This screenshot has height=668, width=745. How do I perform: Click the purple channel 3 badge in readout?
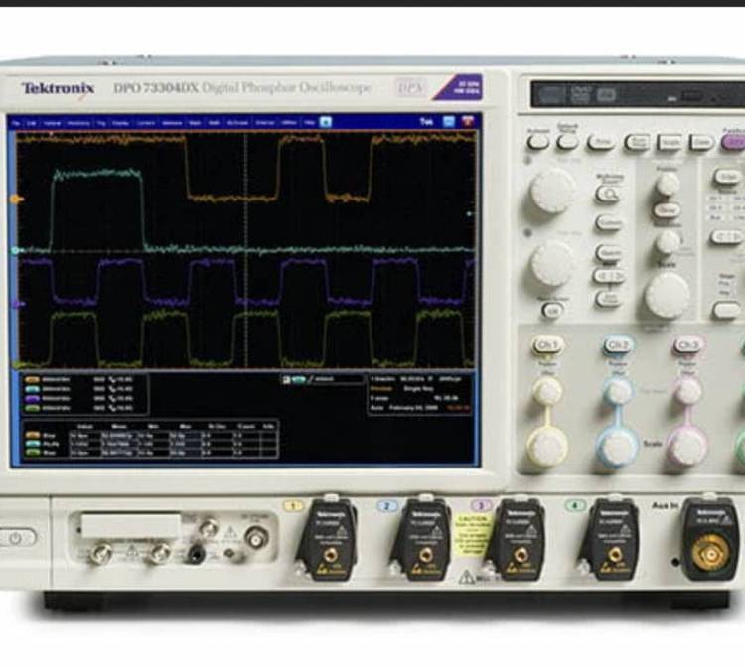[x=32, y=399]
